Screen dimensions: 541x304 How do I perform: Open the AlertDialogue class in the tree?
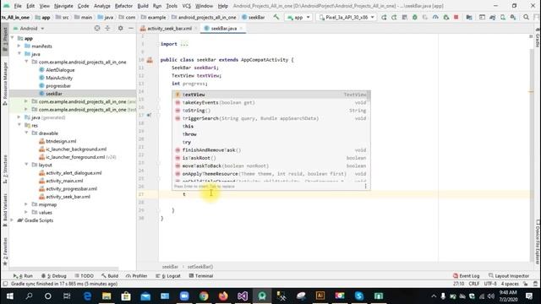pos(60,70)
